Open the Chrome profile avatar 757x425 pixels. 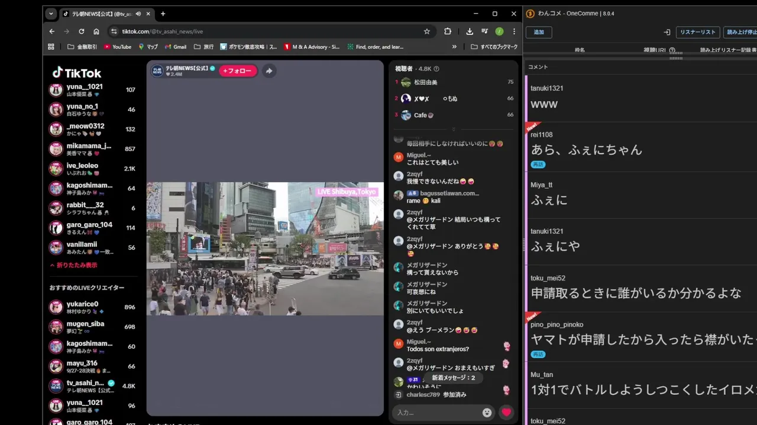point(499,31)
